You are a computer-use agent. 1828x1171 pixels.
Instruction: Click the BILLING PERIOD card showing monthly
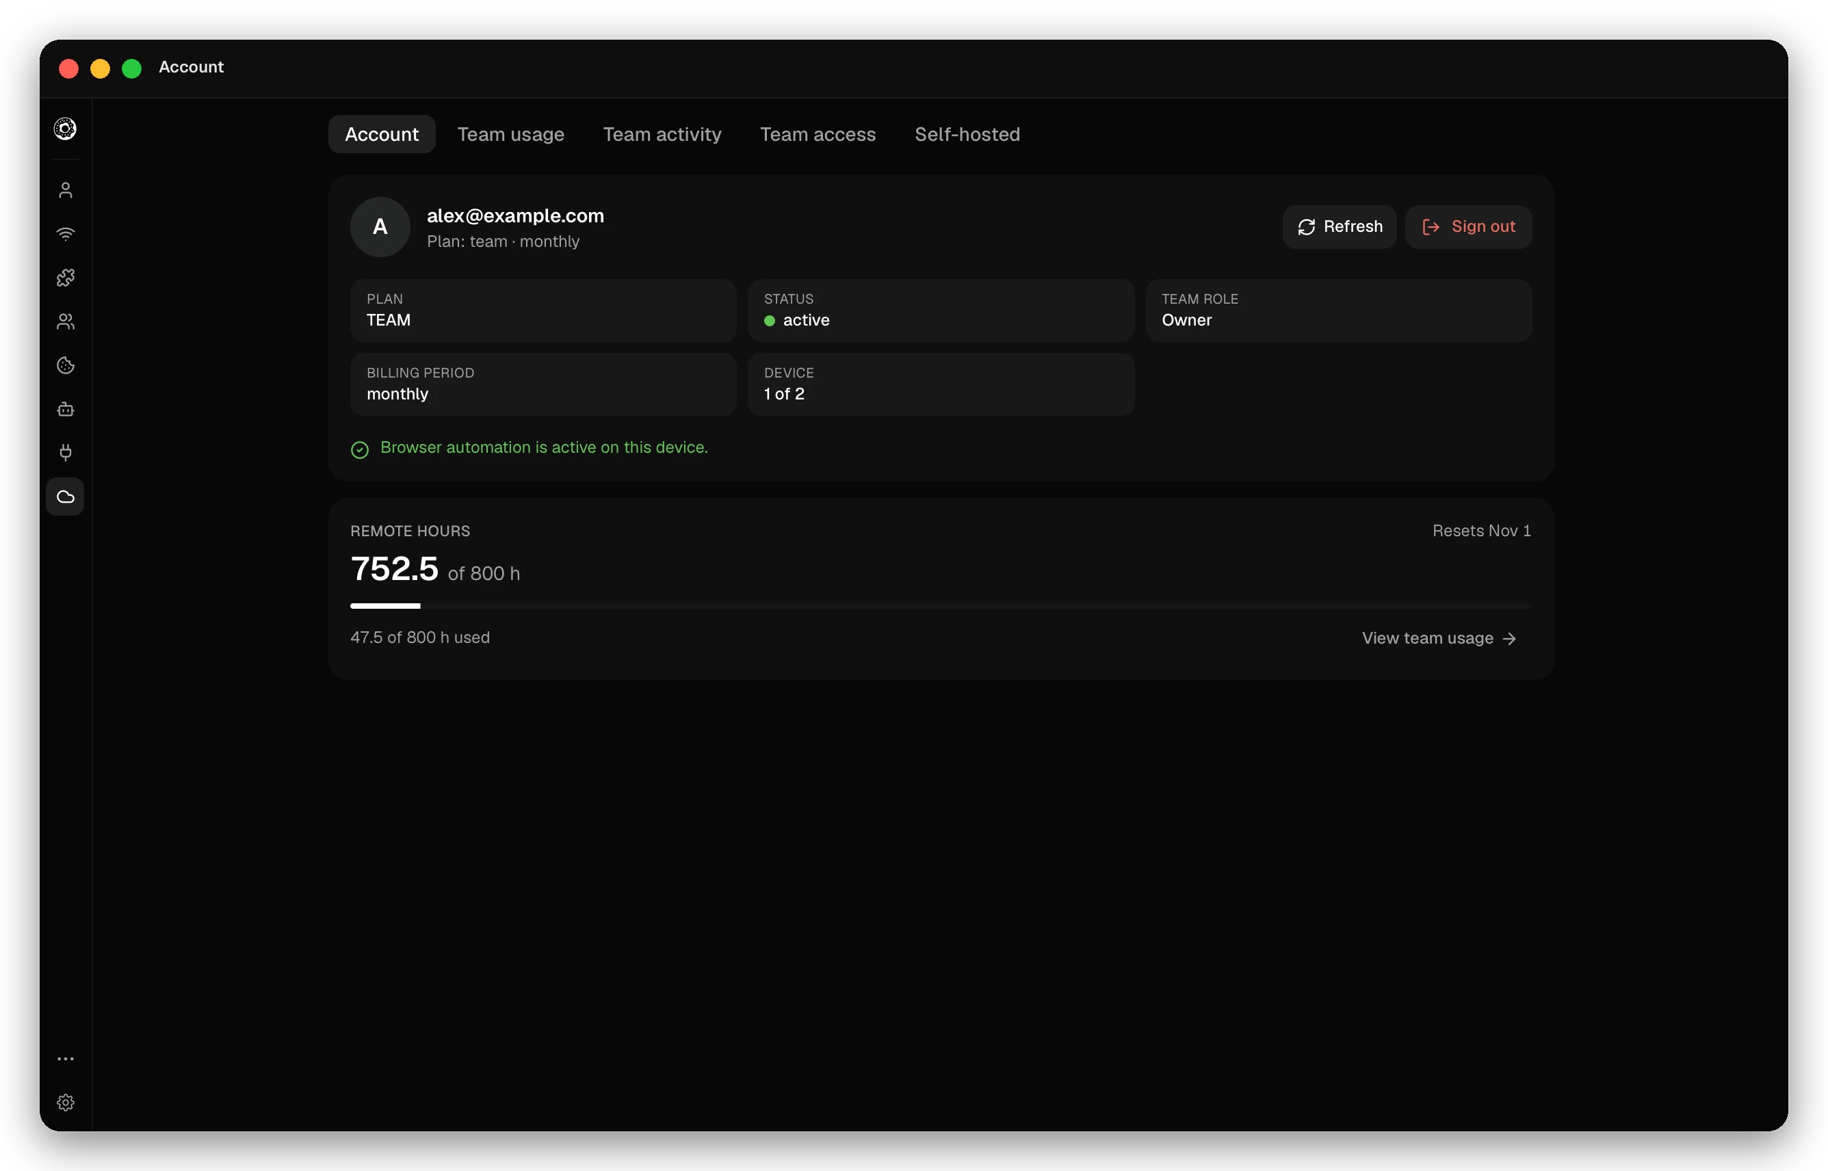tap(543, 384)
